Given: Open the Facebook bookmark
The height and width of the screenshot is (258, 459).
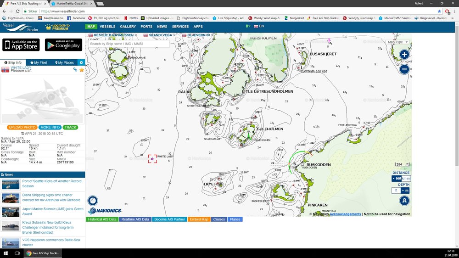Looking at the screenshot, I should [x=76, y=18].
